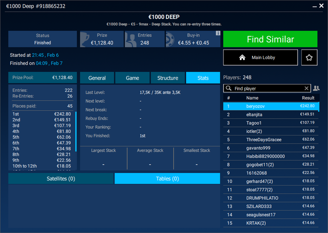Minimize the tournament lobby window
Viewport: 328px width, 233px height.
coord(314,6)
